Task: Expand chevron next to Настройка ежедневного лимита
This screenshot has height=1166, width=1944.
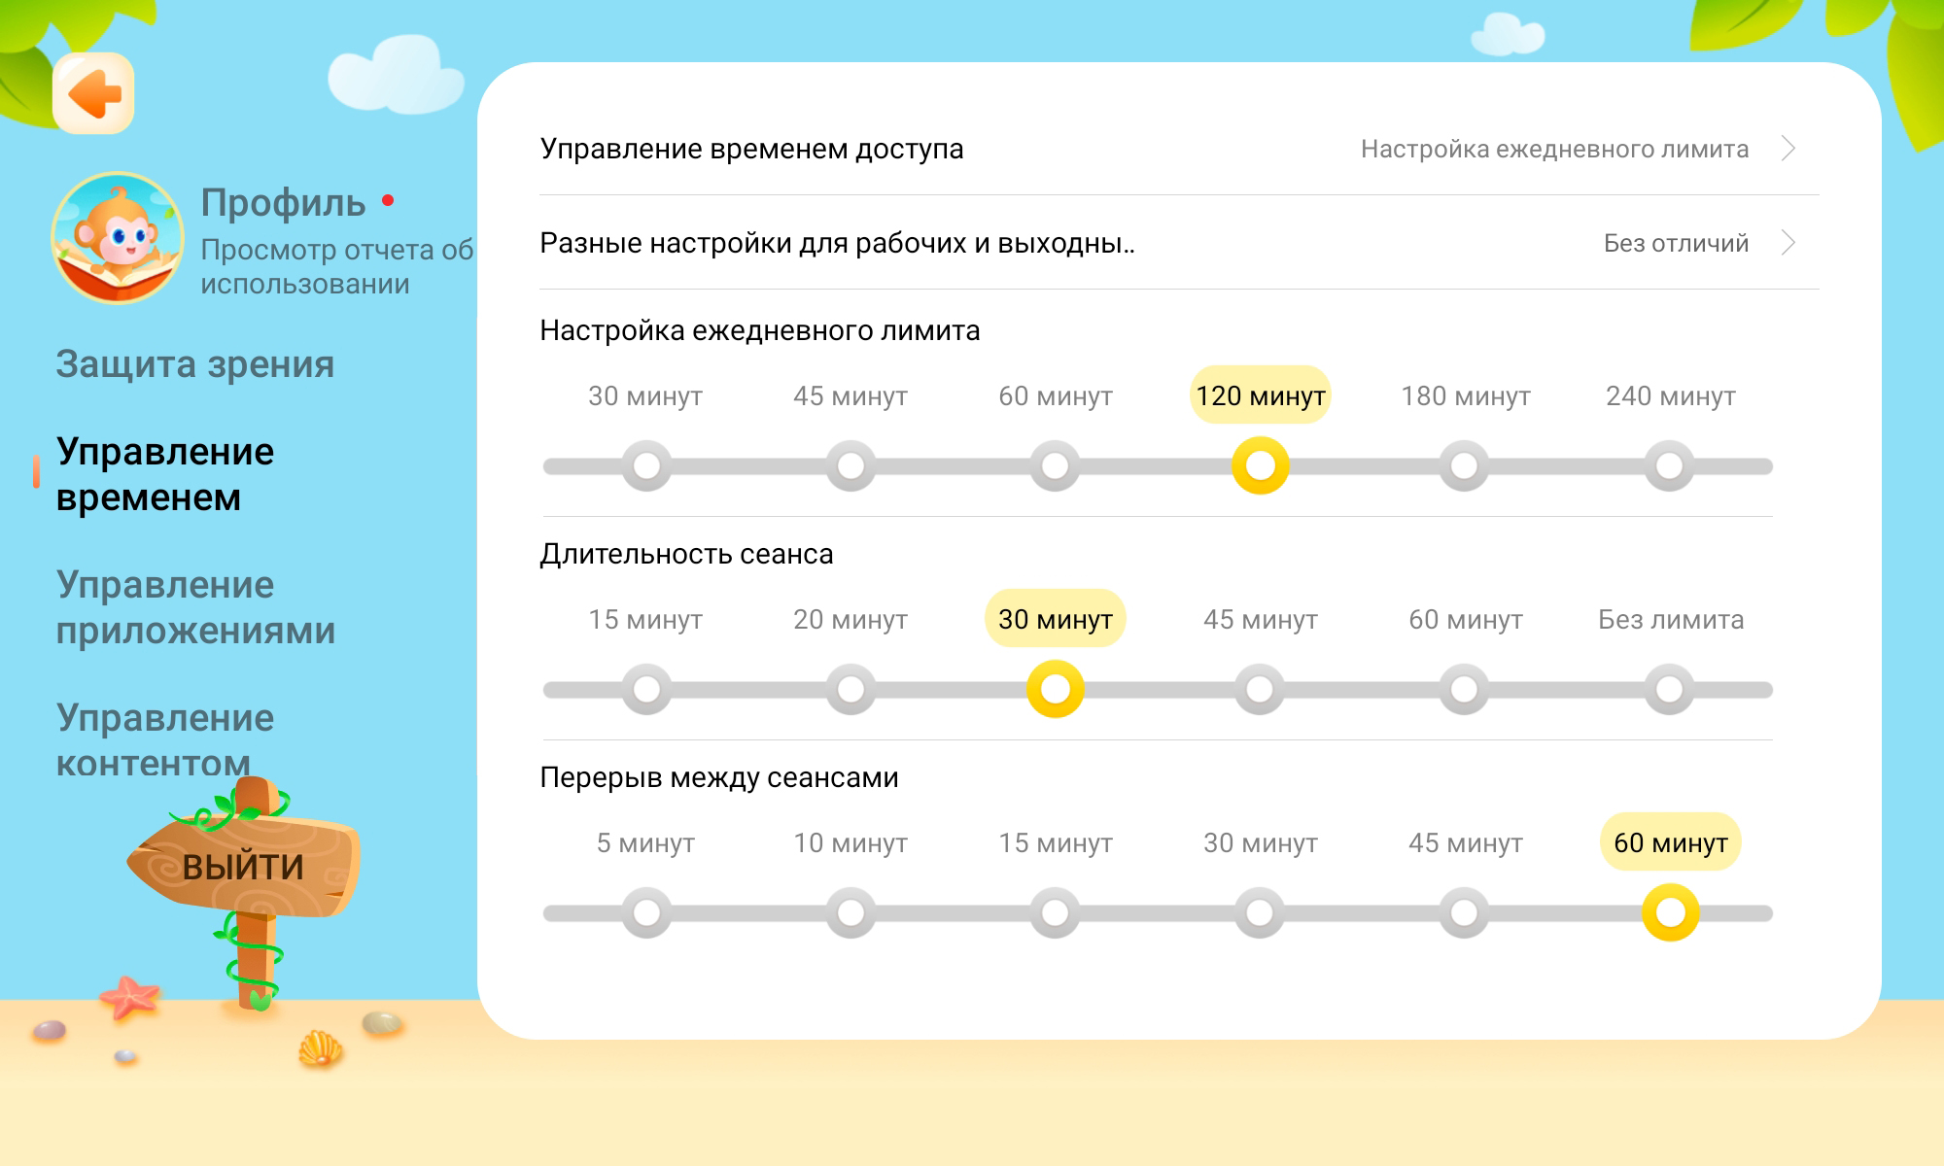Action: (x=1788, y=149)
